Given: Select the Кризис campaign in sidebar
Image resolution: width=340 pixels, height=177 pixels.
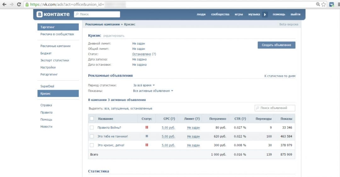Looking at the screenshot, I should click(x=58, y=94).
